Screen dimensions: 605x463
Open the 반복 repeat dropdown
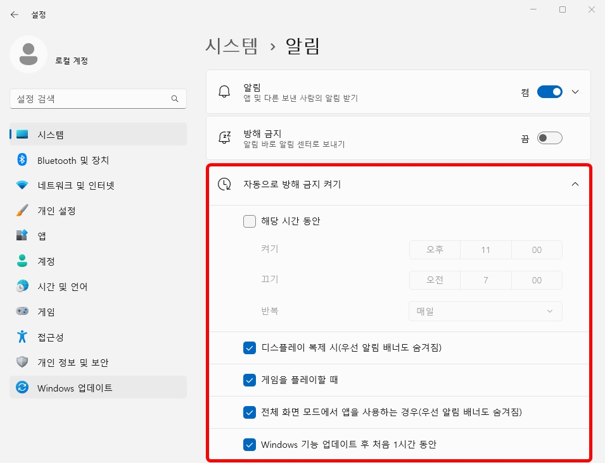click(485, 311)
